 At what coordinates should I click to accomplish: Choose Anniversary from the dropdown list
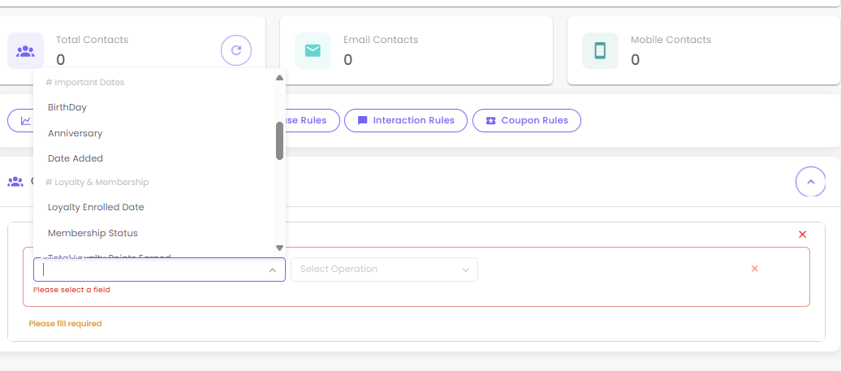pyautogui.click(x=75, y=133)
